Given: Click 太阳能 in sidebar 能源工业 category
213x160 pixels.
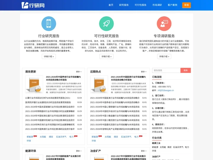Looking at the screenshot, I should [163, 147].
